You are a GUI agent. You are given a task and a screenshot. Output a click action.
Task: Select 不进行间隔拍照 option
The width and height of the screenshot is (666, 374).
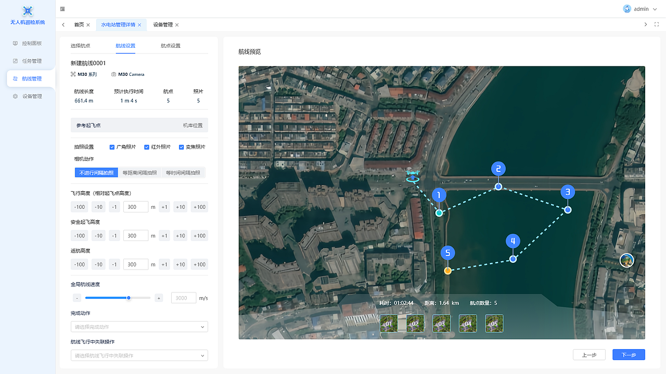point(96,172)
